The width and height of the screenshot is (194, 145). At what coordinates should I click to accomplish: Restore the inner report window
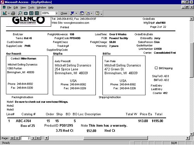click(x=187, y=7)
